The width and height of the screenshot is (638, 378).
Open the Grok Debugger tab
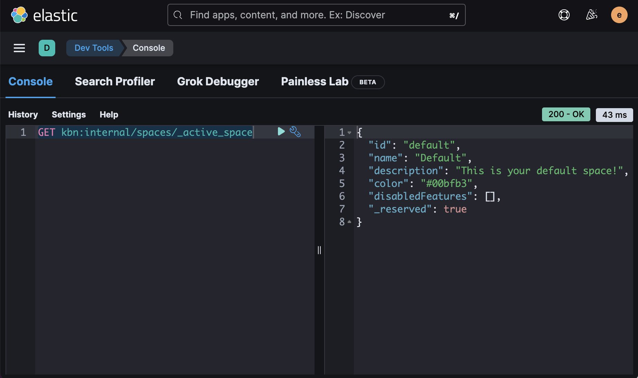(218, 82)
